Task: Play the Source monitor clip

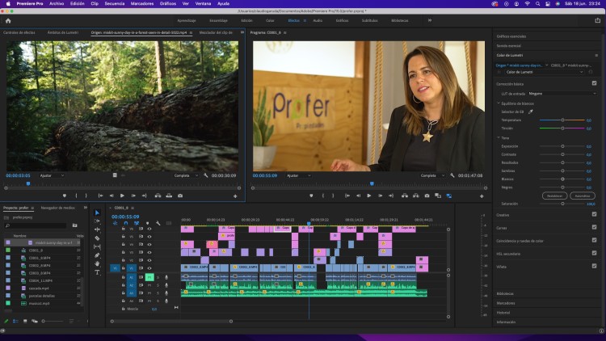Action: (x=122, y=196)
